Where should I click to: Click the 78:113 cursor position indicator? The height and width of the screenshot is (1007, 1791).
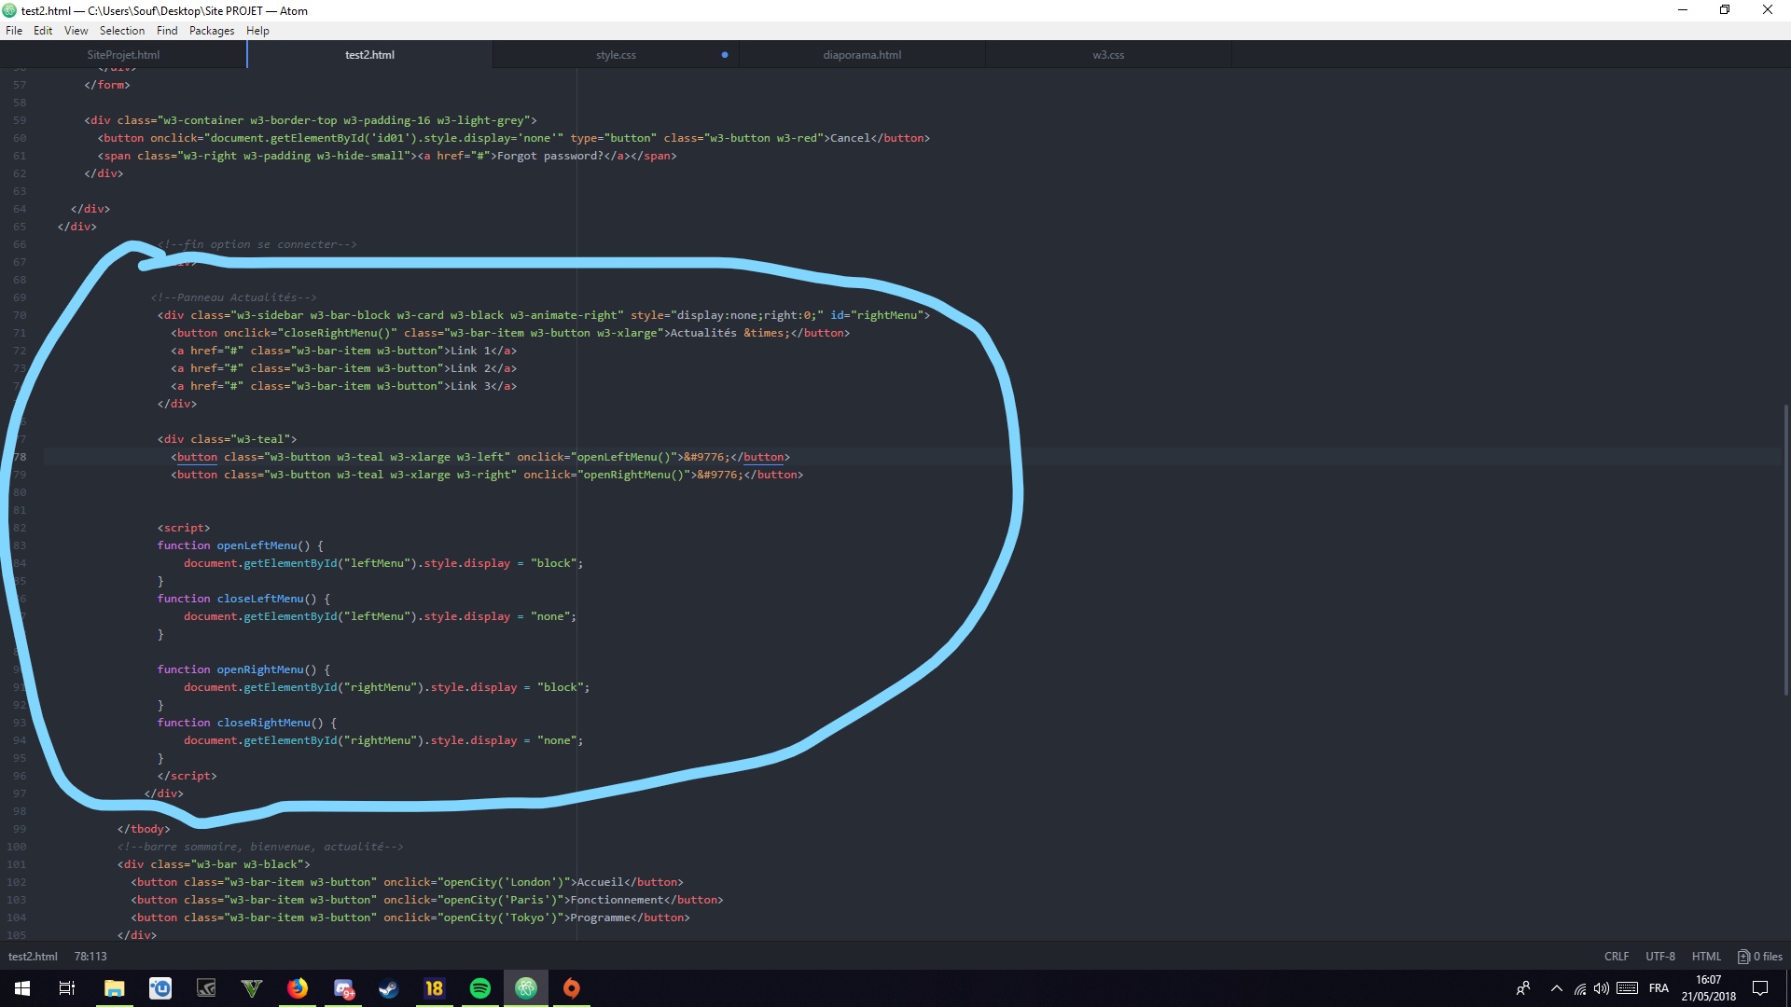click(x=90, y=957)
